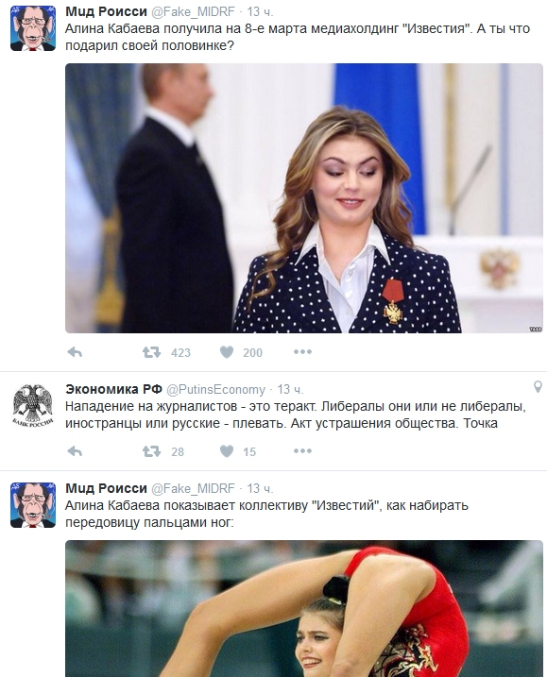This screenshot has height=677, width=547.
Task: Enlarge the photo of woman with medal
Action: click(x=304, y=198)
